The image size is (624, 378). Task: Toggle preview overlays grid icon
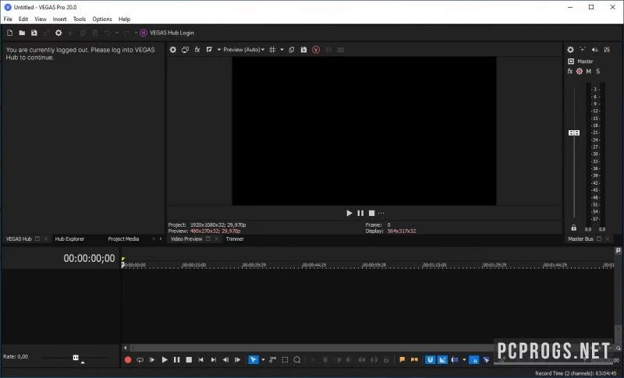click(x=272, y=50)
